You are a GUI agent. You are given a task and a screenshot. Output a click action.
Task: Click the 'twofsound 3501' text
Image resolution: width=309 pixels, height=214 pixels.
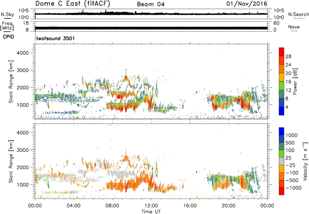click(56, 38)
